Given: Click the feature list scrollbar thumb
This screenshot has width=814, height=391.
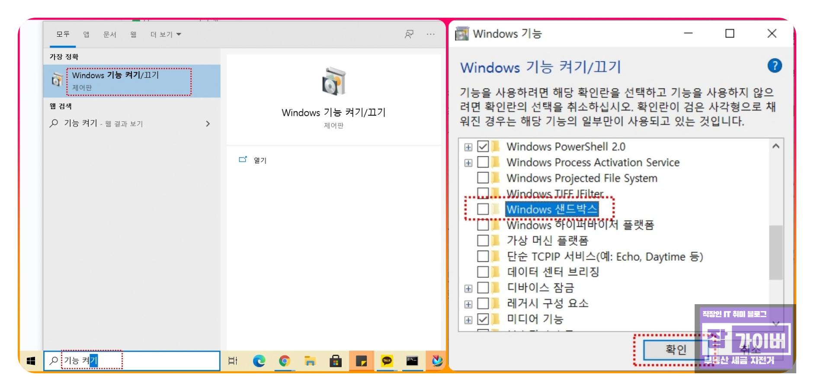Looking at the screenshot, I should [x=776, y=252].
